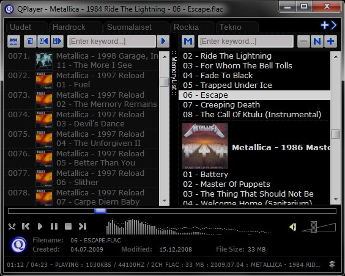Pause the playing track

54,226
